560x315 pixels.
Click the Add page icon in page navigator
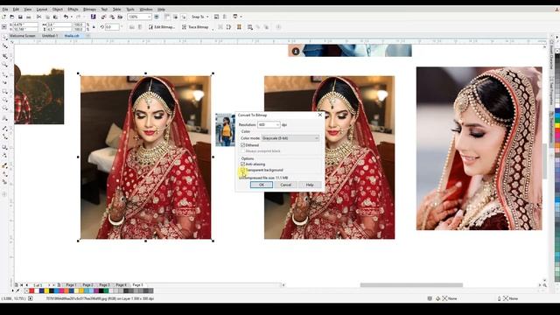(16, 285)
